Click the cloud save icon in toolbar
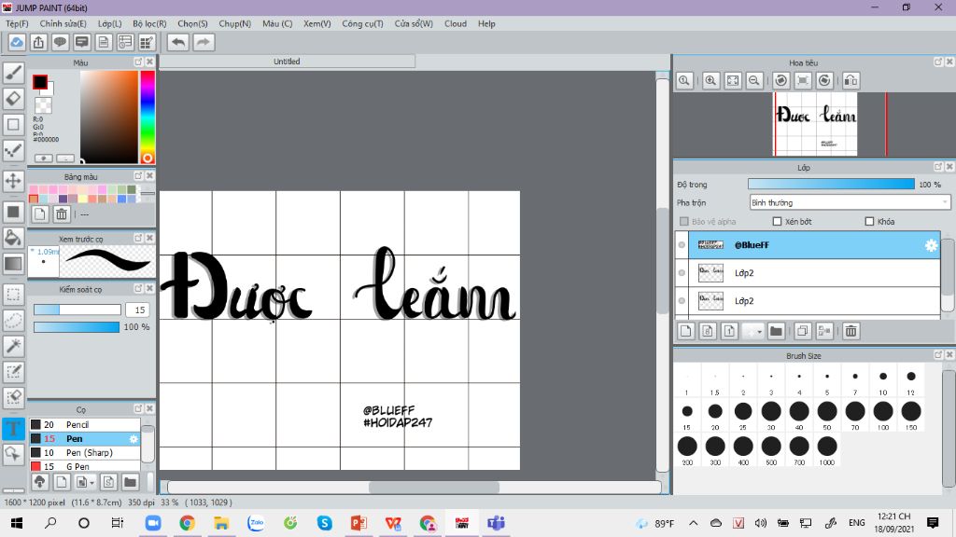Image resolution: width=956 pixels, height=537 pixels. 17,42
